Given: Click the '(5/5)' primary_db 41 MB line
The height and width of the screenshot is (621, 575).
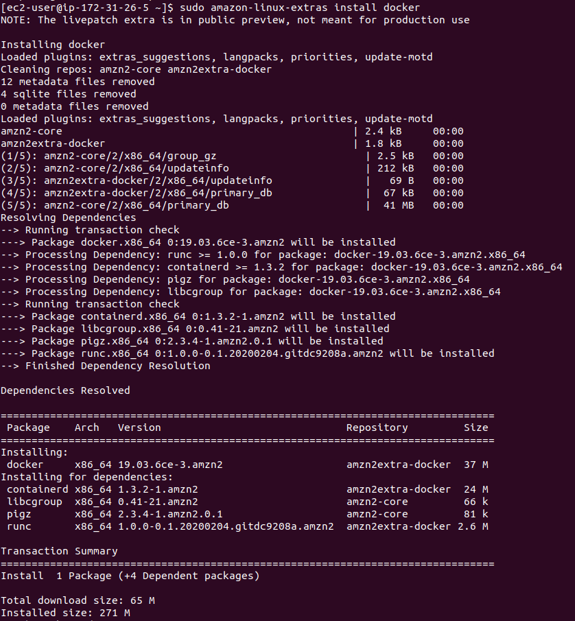Looking at the screenshot, I should coord(232,205).
